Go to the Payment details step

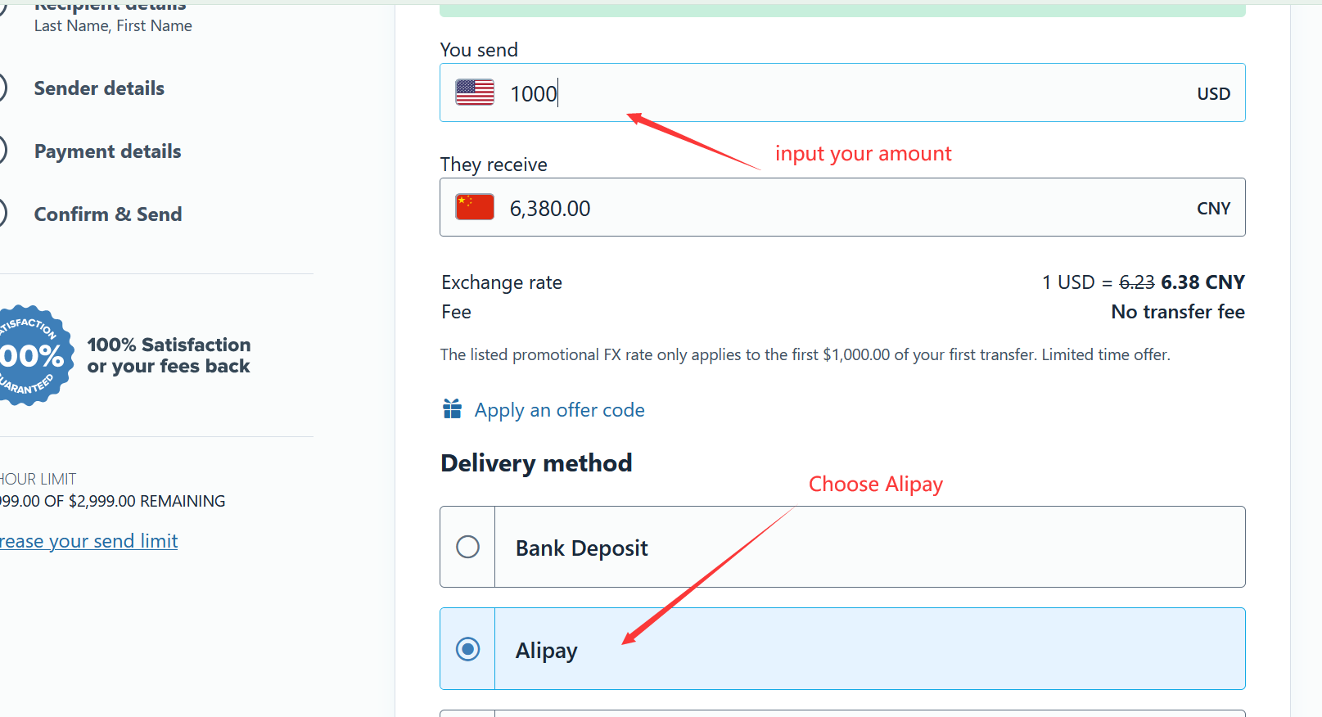click(107, 151)
